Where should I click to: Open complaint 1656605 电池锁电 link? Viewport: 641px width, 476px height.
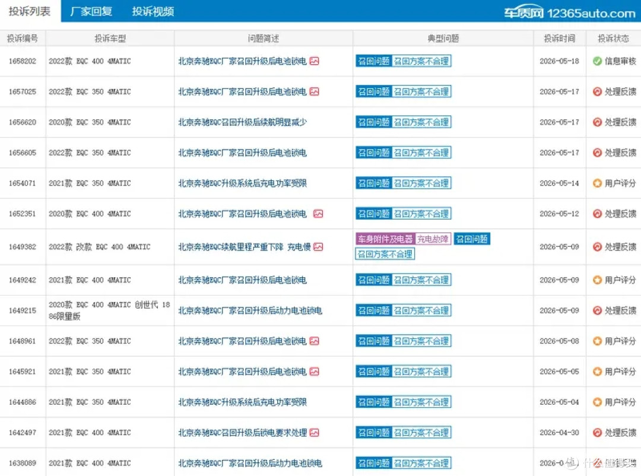[242, 153]
